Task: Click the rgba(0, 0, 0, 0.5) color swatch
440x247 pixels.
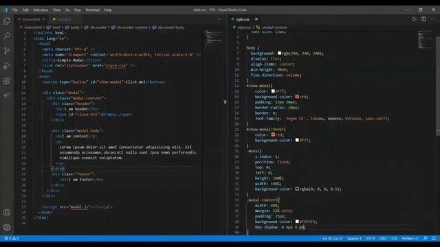Action: [x=297, y=189]
